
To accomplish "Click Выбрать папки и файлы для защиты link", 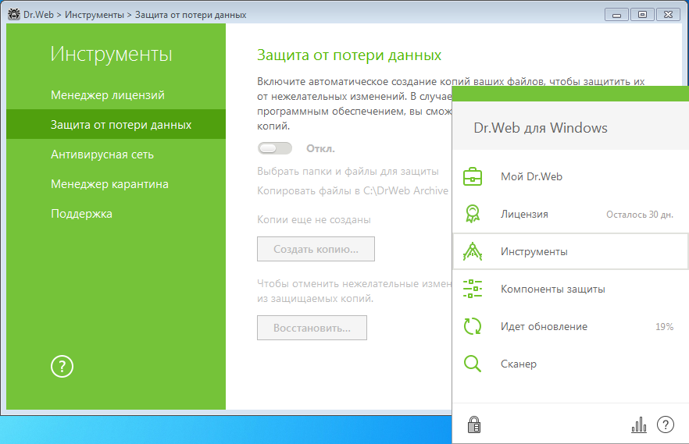I will (x=348, y=171).
